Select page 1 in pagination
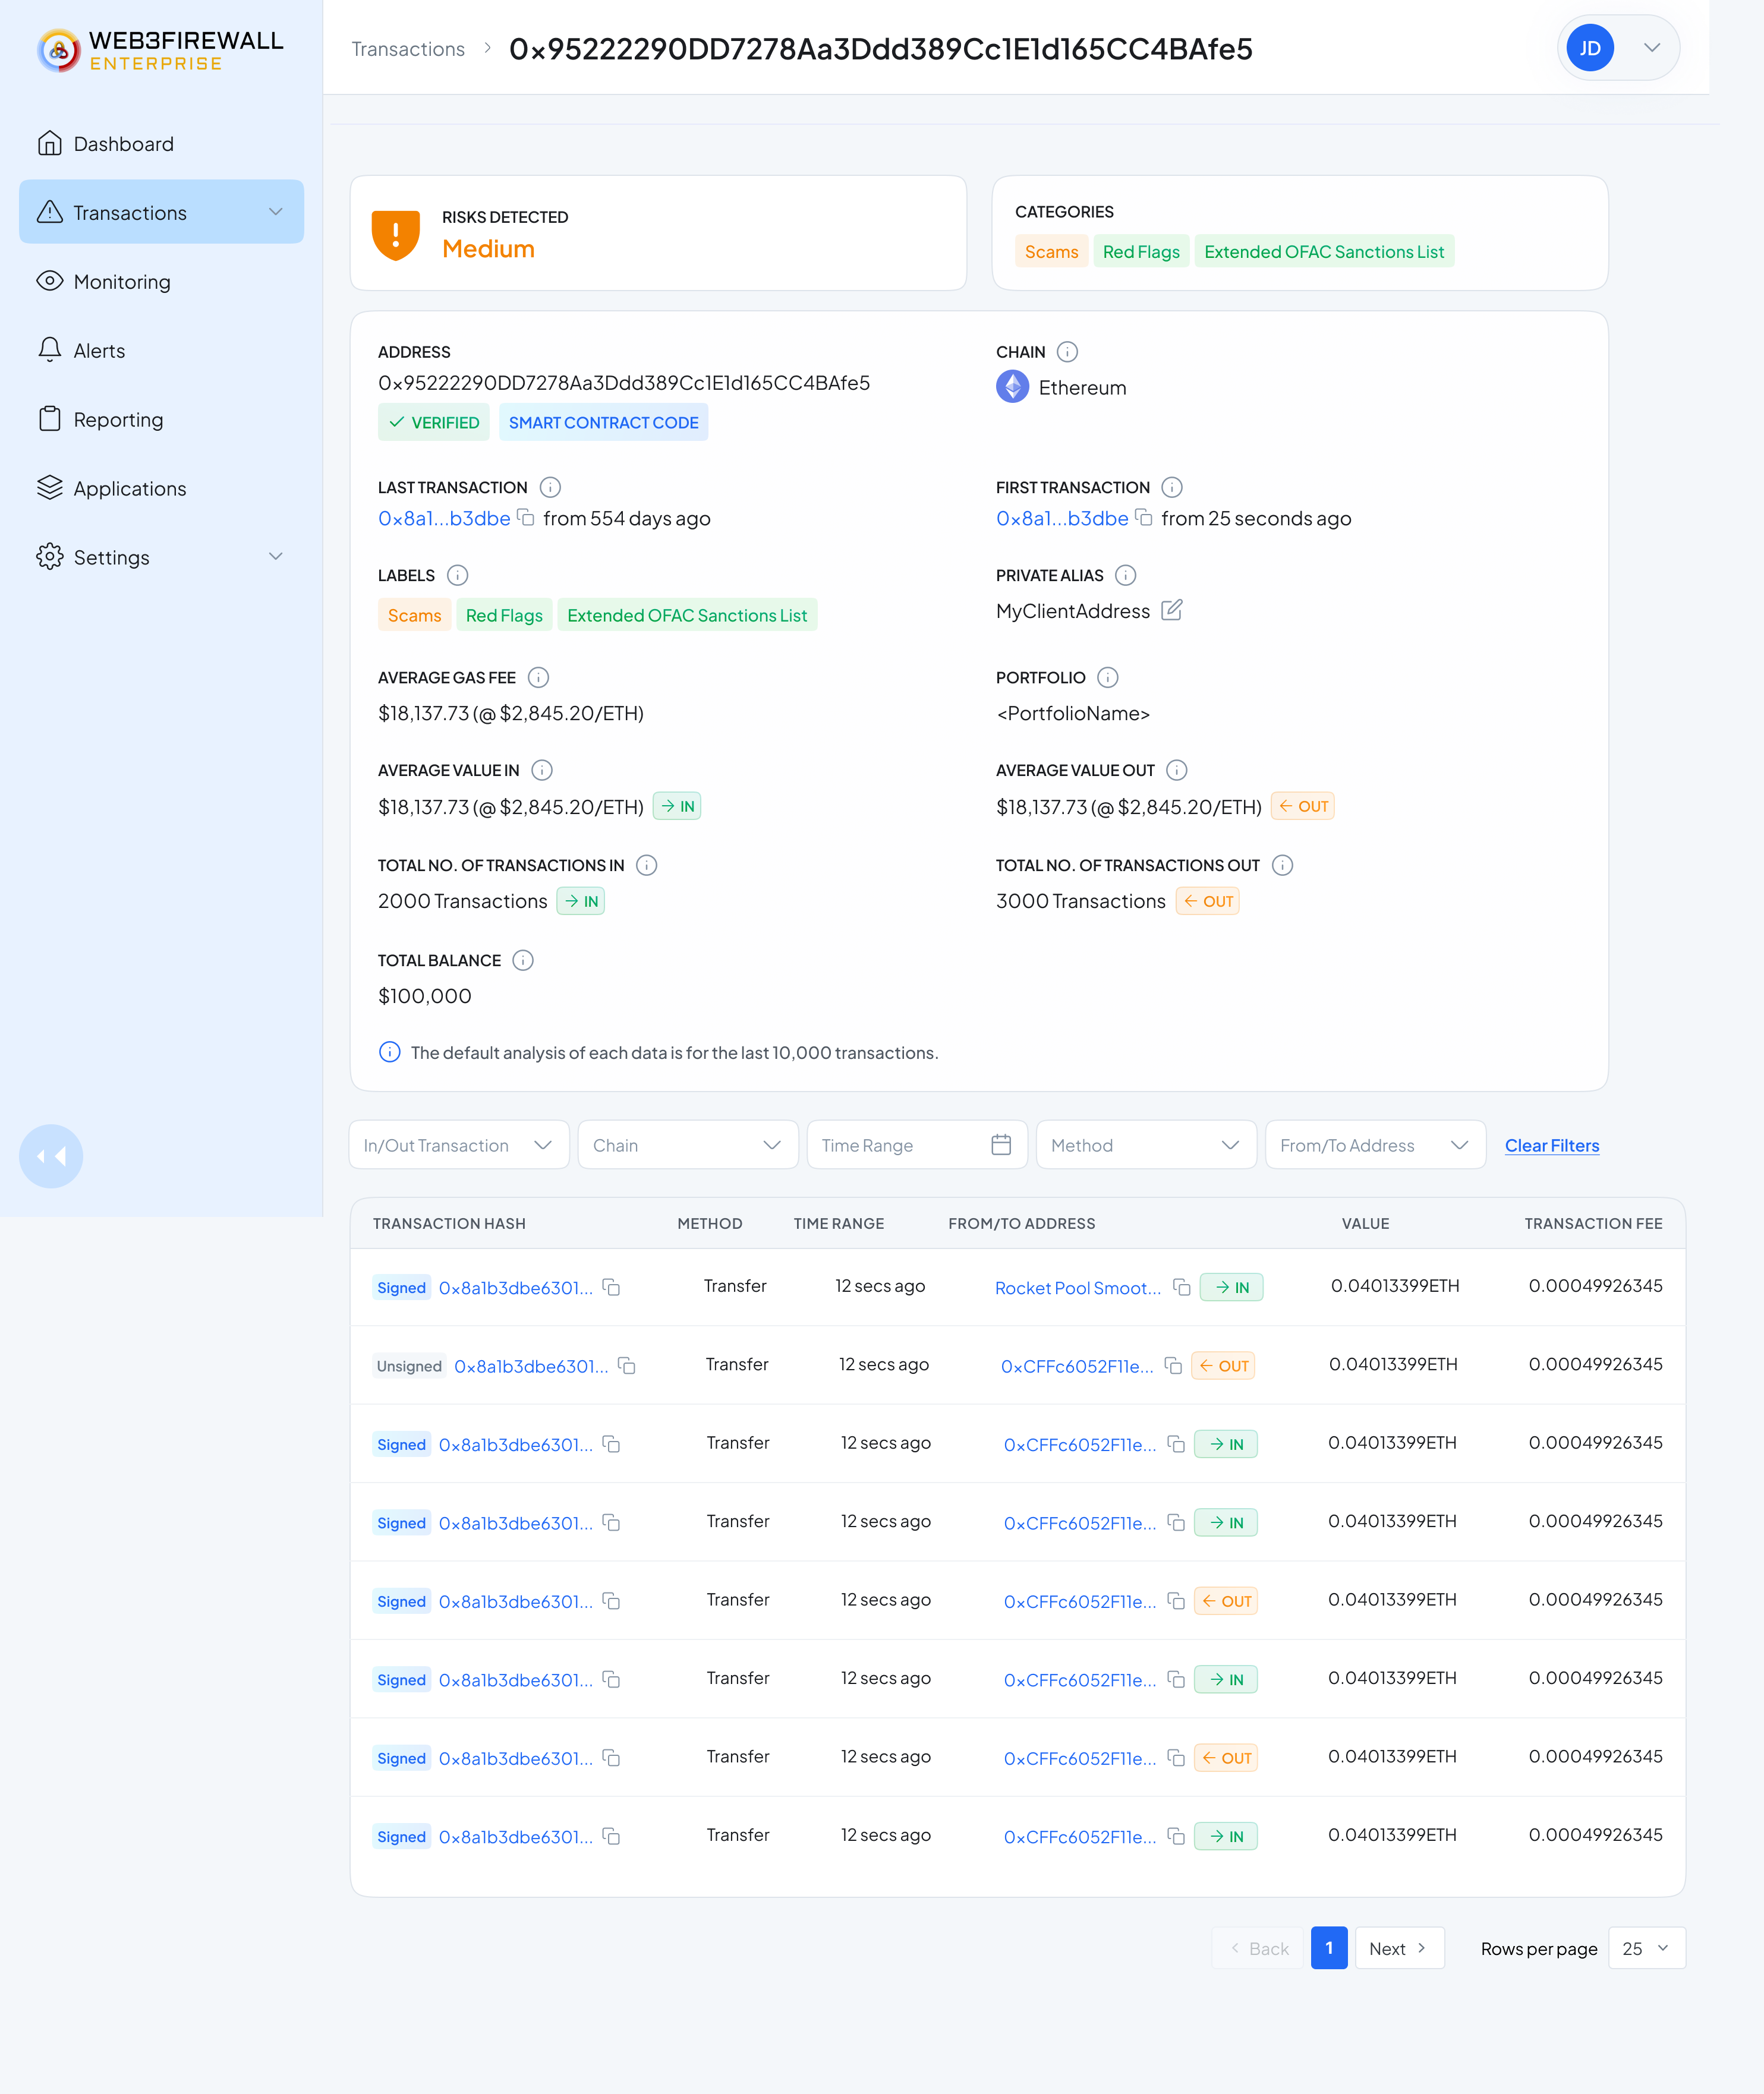 [x=1329, y=1948]
